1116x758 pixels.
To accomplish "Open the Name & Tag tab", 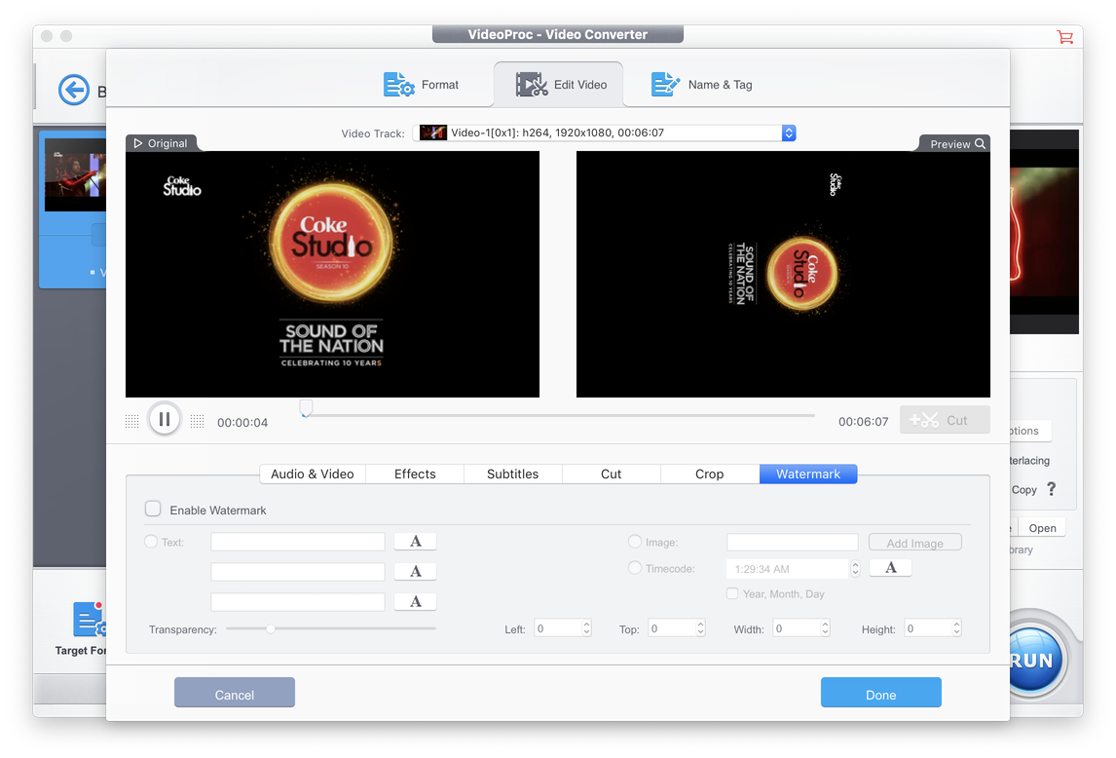I will pyautogui.click(x=702, y=85).
